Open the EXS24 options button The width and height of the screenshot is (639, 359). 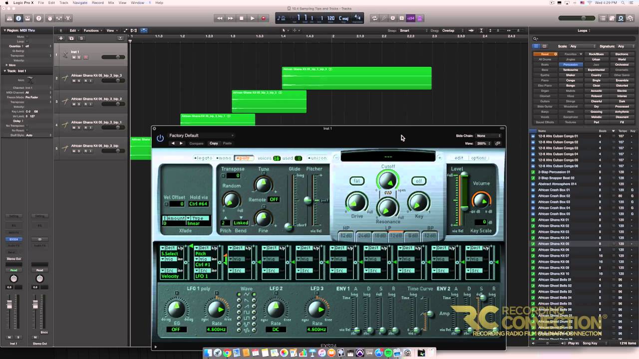tap(478, 158)
